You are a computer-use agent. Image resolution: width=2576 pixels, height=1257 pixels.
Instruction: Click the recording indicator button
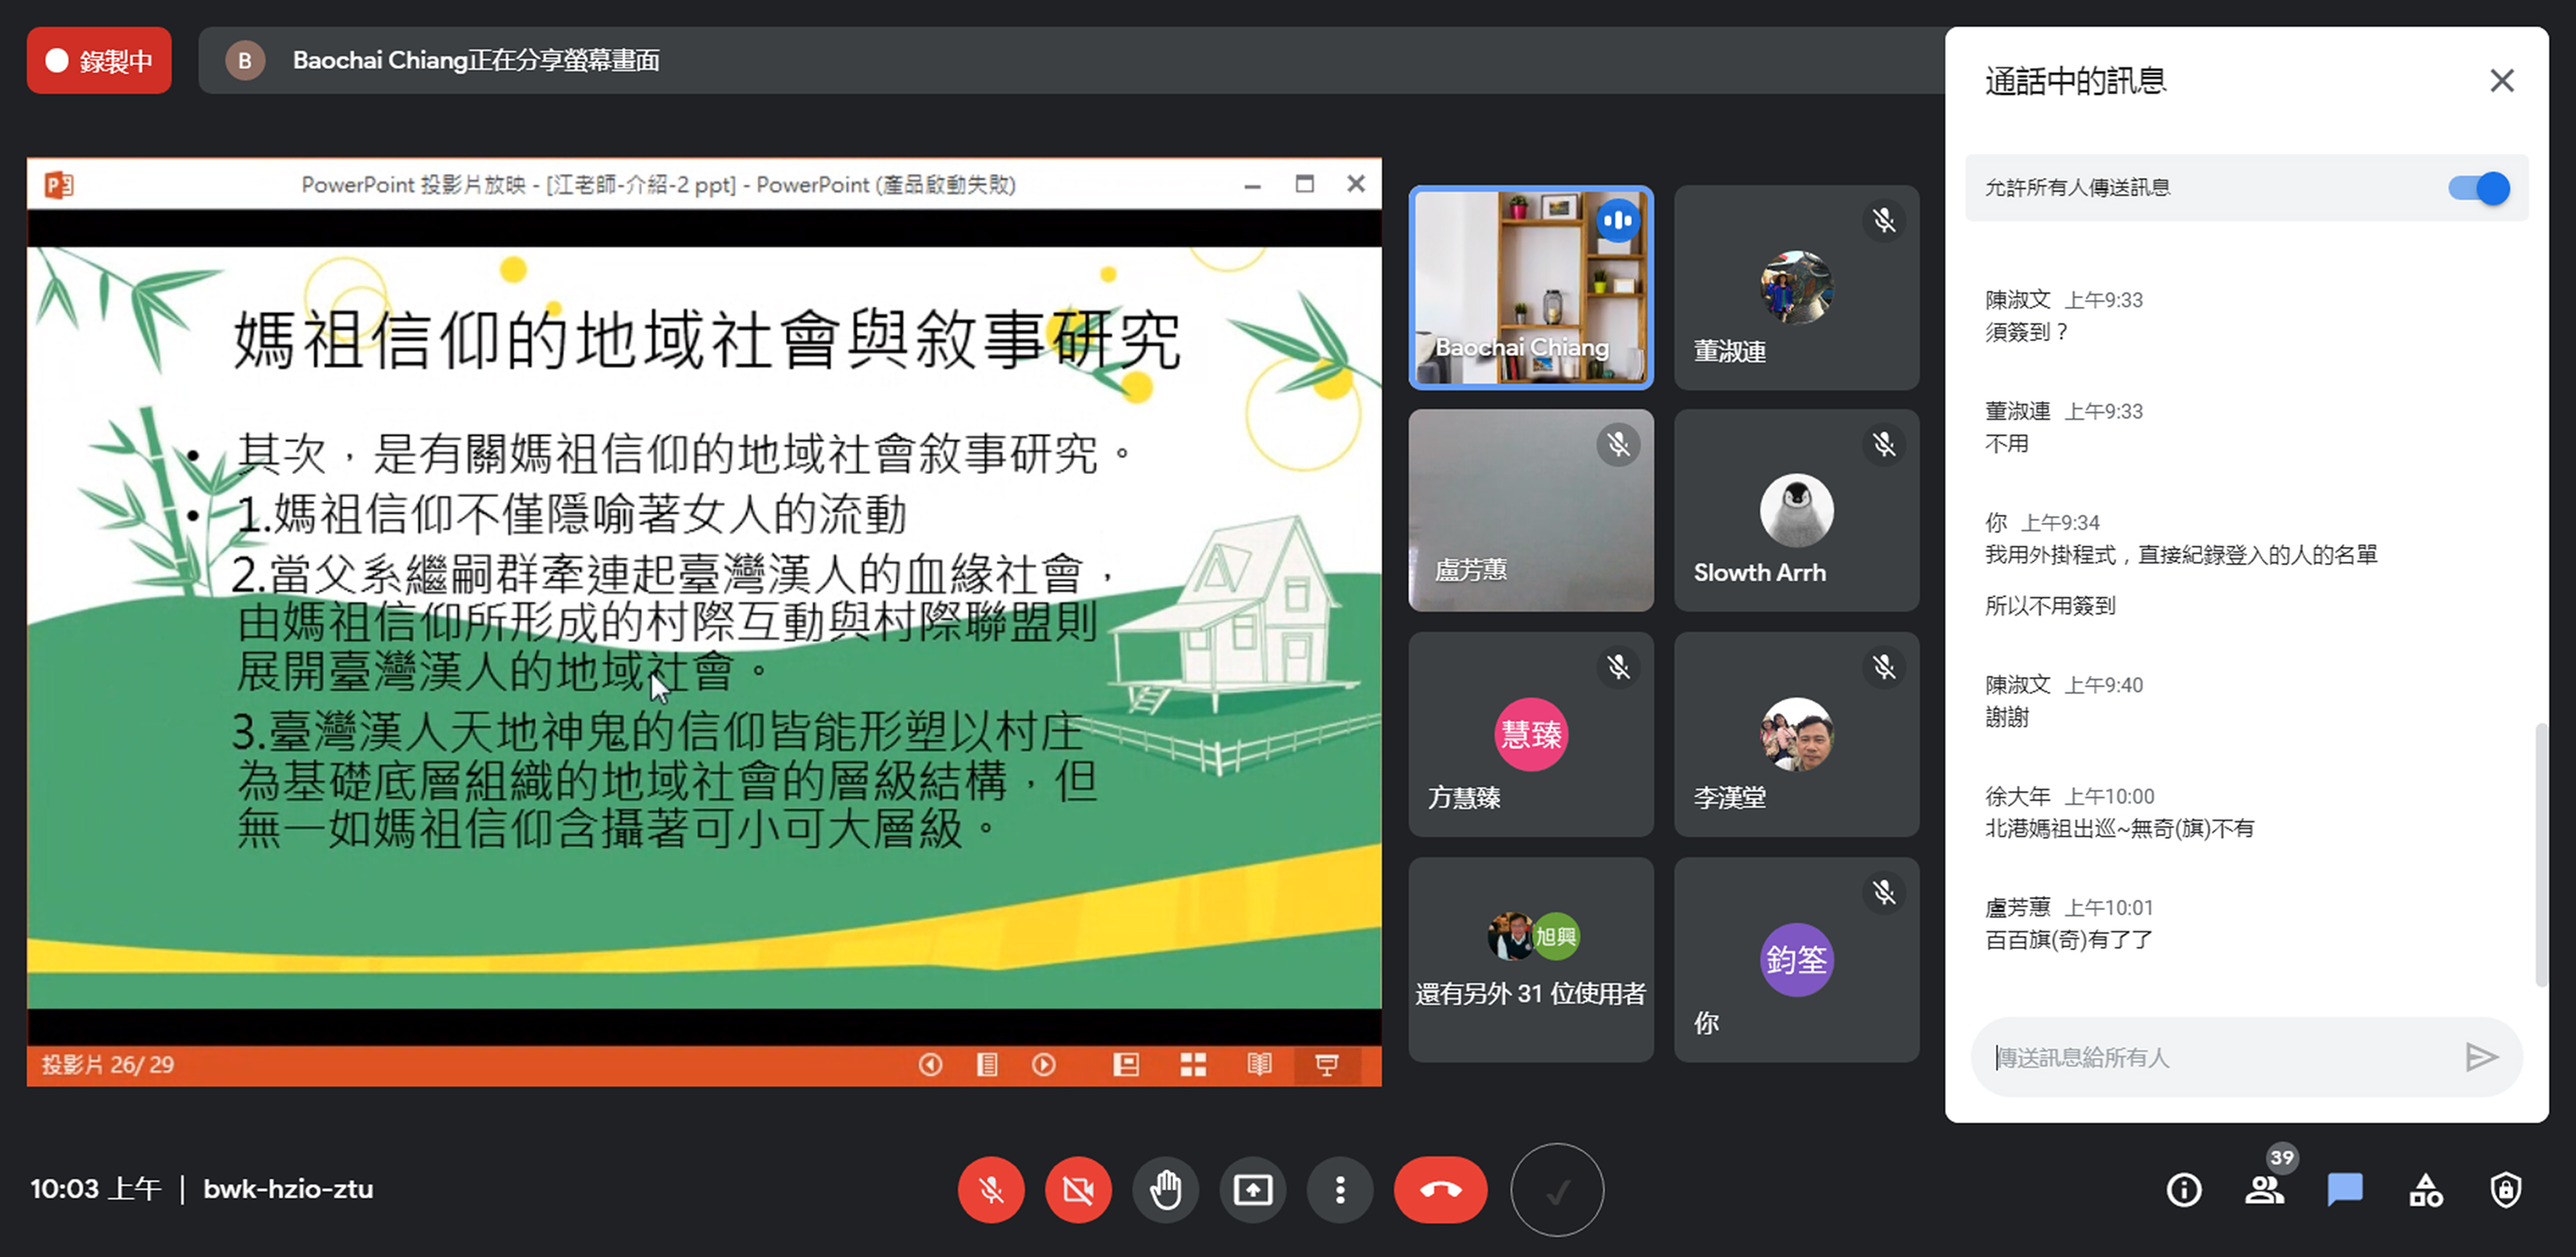tap(99, 61)
